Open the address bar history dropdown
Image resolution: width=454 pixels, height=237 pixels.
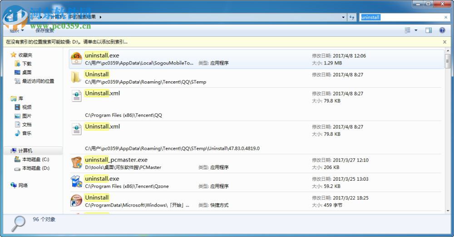coord(343,17)
